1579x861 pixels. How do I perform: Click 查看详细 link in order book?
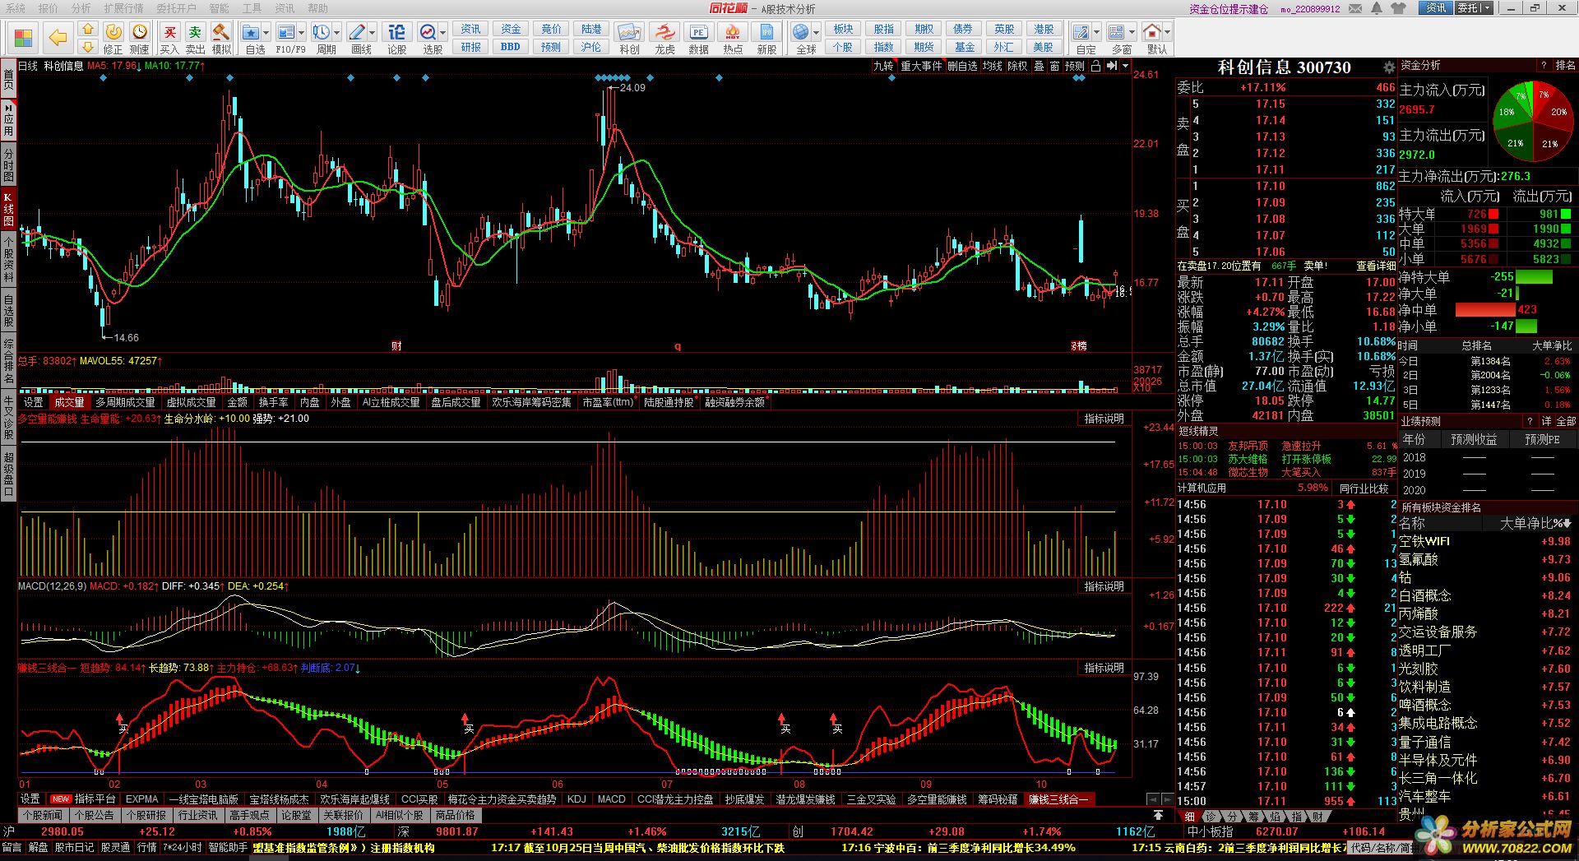tap(1376, 266)
